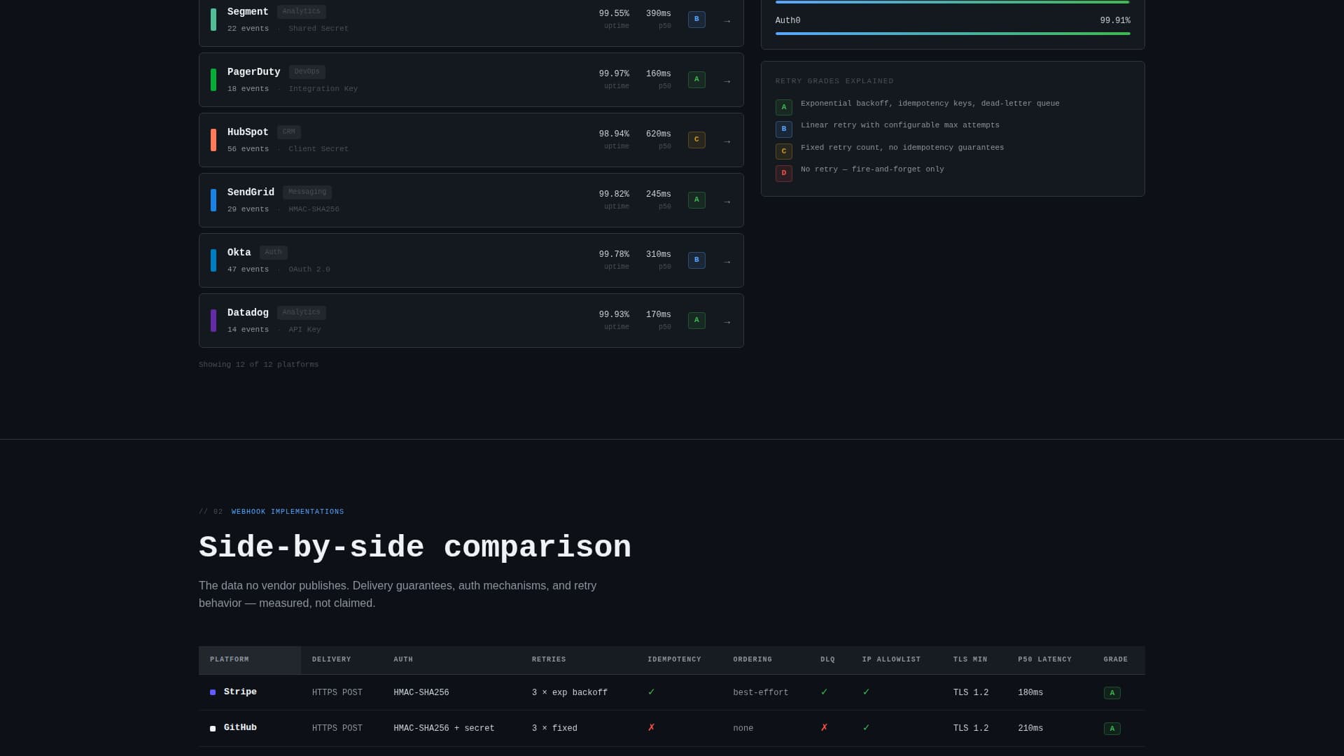The image size is (1344, 756).
Task: Open HubSpot details via its arrow
Action: (727, 141)
